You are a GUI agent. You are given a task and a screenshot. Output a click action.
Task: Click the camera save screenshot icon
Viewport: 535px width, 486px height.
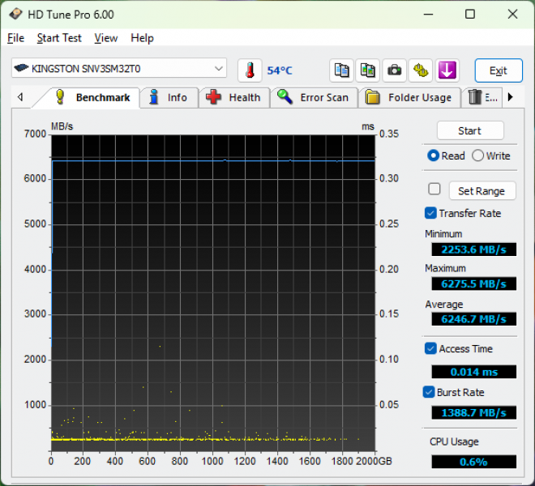(x=395, y=70)
